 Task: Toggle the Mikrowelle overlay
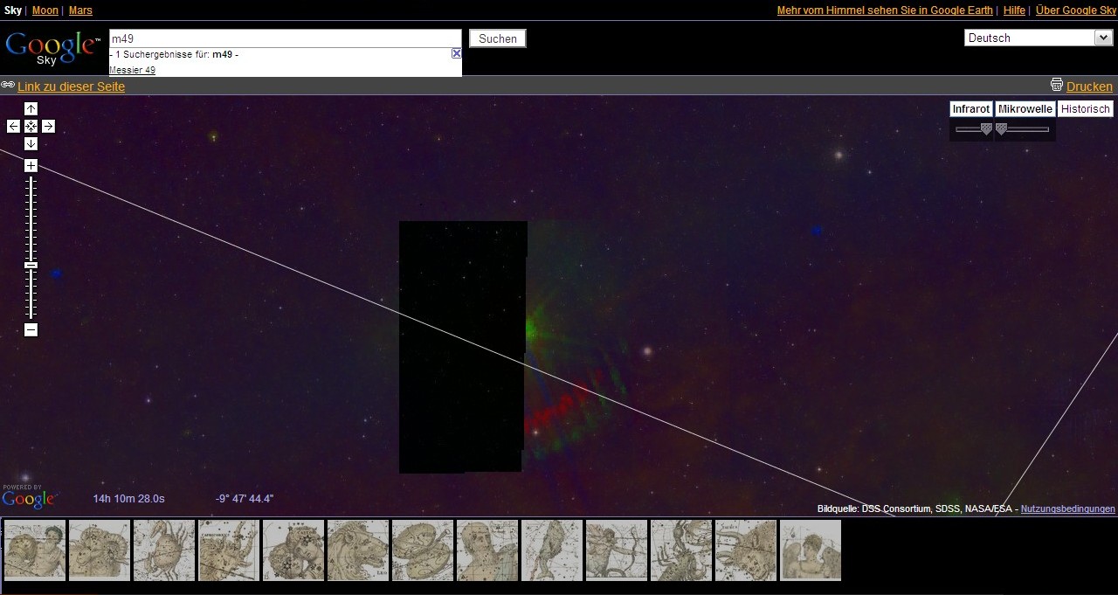click(1025, 109)
